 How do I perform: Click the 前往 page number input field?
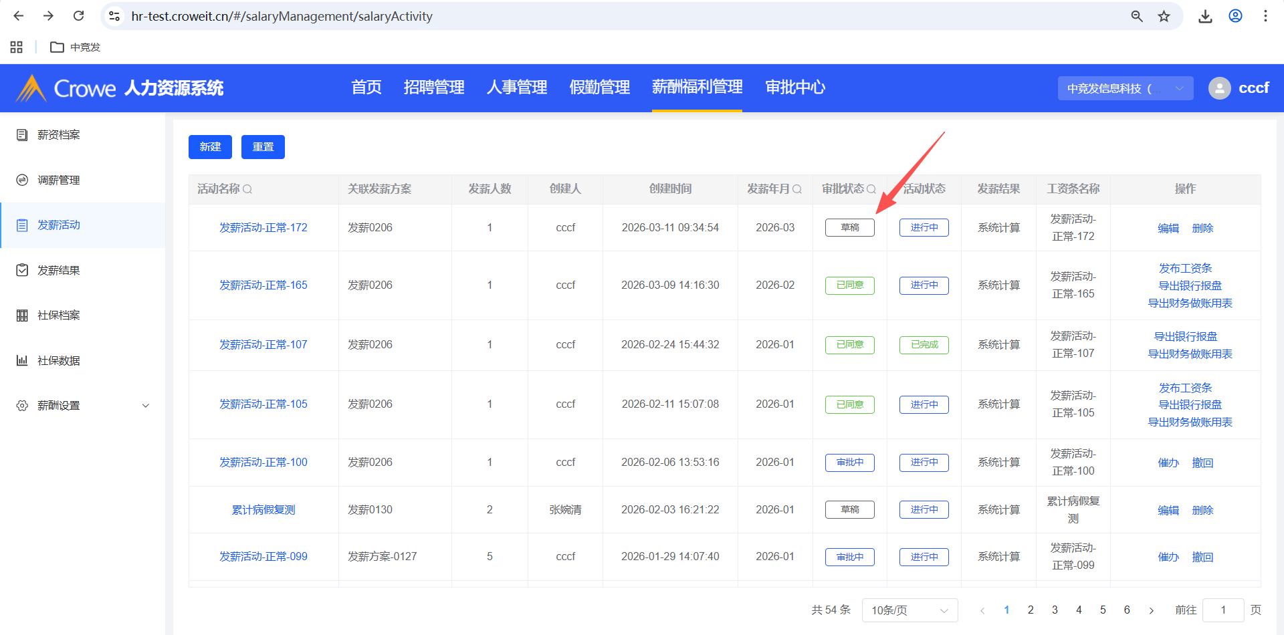[1222, 610]
